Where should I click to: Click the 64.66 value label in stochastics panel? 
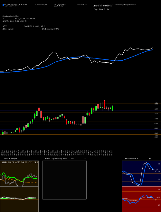(x=156, y=170)
